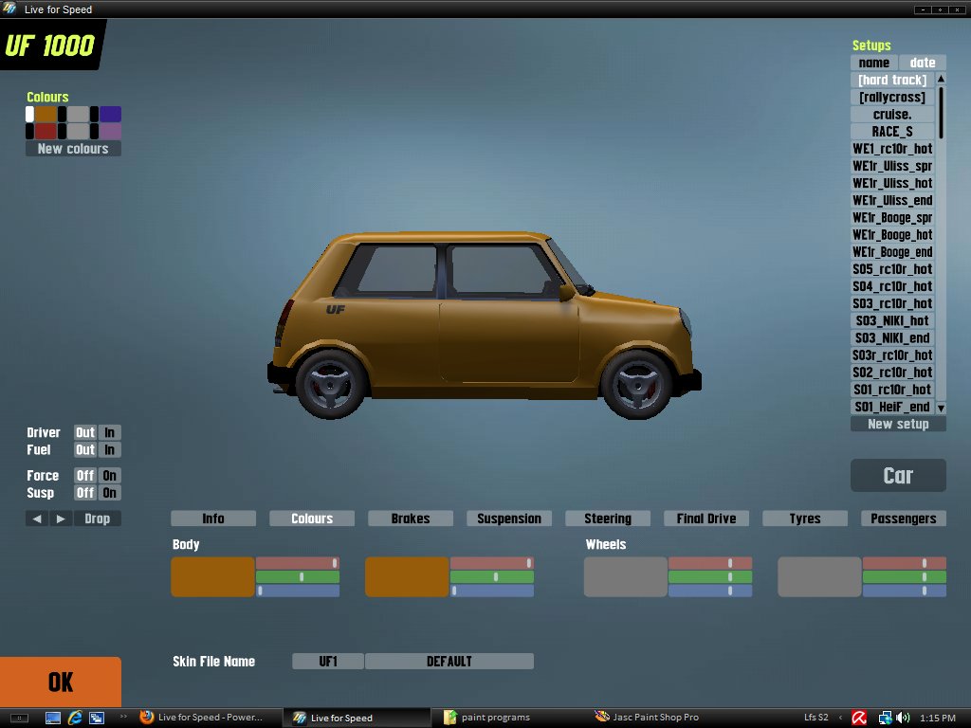The height and width of the screenshot is (728, 971).
Task: Select the [hard track] setup
Action: coord(892,80)
